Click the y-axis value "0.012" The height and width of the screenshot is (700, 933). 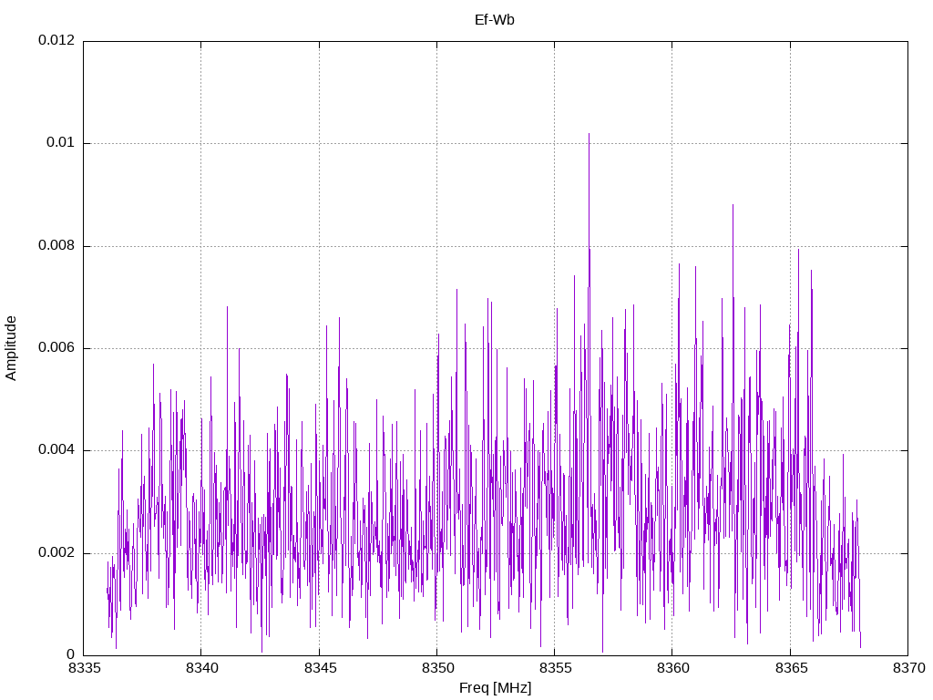point(56,40)
